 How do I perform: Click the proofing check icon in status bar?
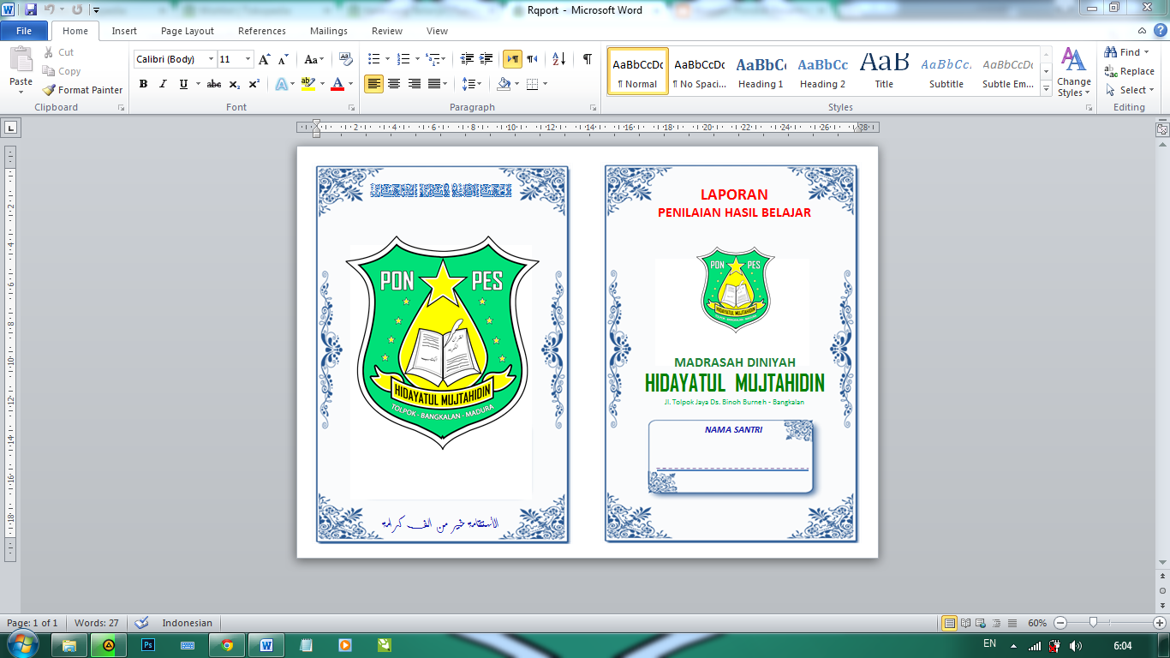[141, 623]
